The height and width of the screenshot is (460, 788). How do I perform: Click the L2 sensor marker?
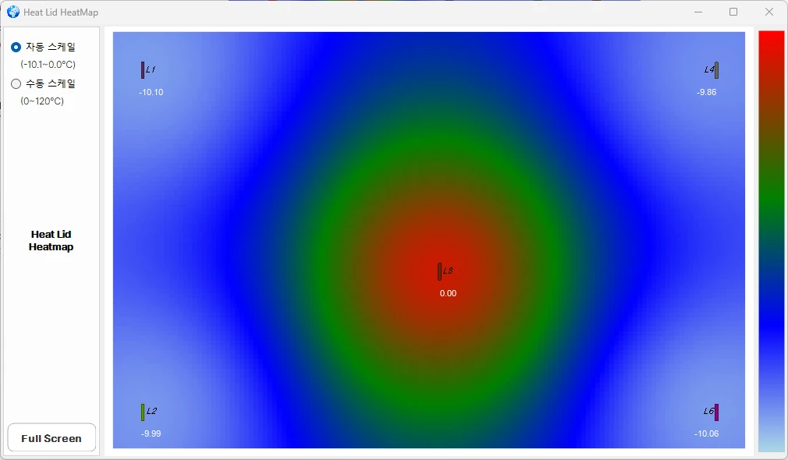tap(143, 412)
